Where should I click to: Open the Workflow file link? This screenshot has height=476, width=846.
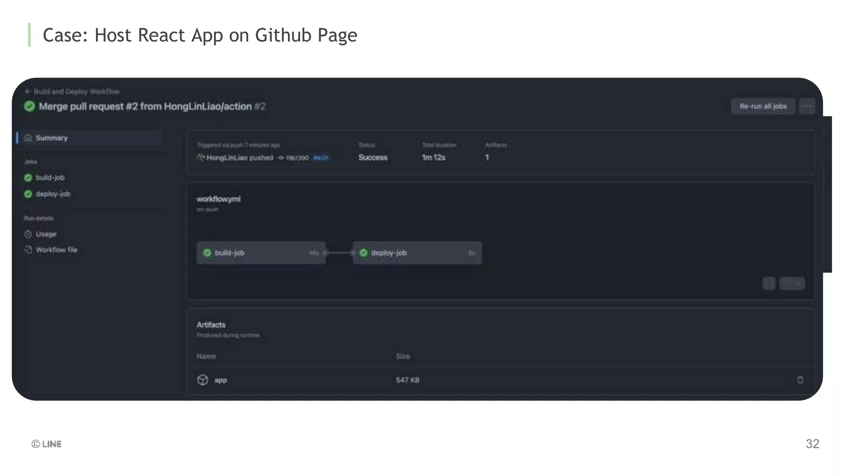point(56,250)
